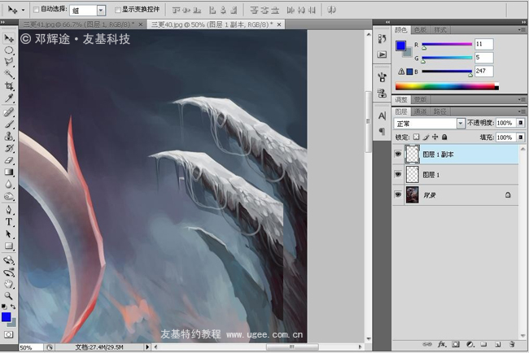
Task: Switch to the 蒙版 tab
Action: point(420,99)
